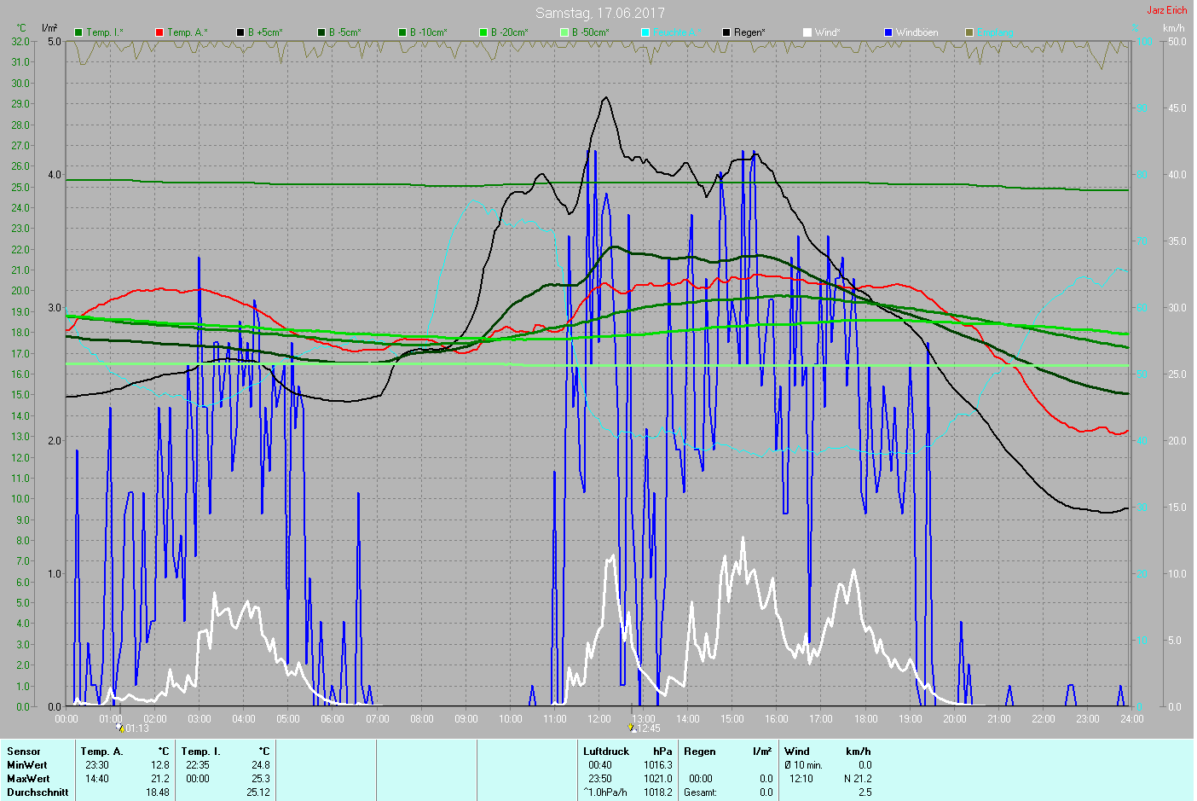Click the Jarz Erich label
This screenshot has width=1197, height=801.
1166,10
